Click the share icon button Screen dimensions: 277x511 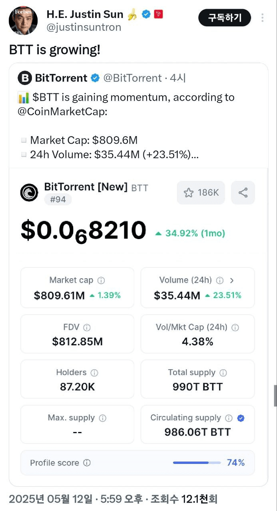coord(243,193)
